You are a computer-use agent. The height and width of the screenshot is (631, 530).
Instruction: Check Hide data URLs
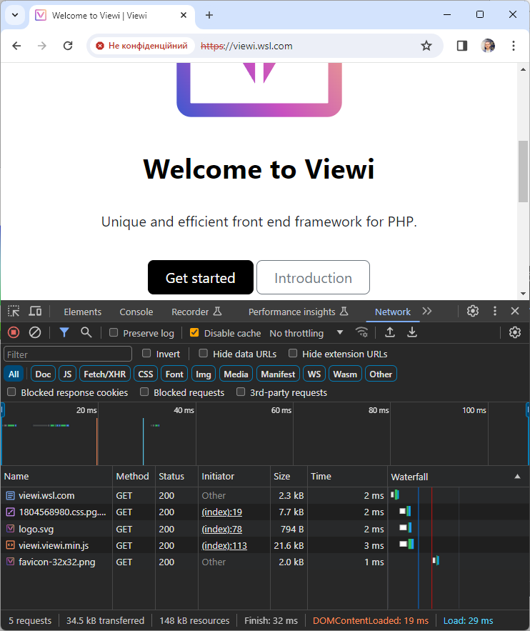(x=204, y=353)
